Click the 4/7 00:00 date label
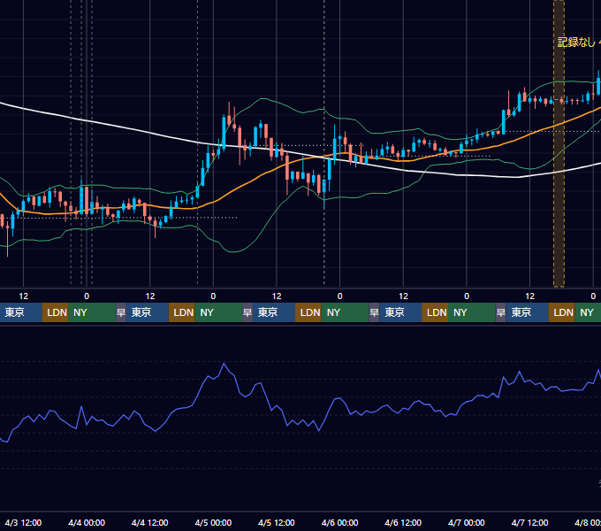This screenshot has width=601, height=531. click(x=467, y=522)
